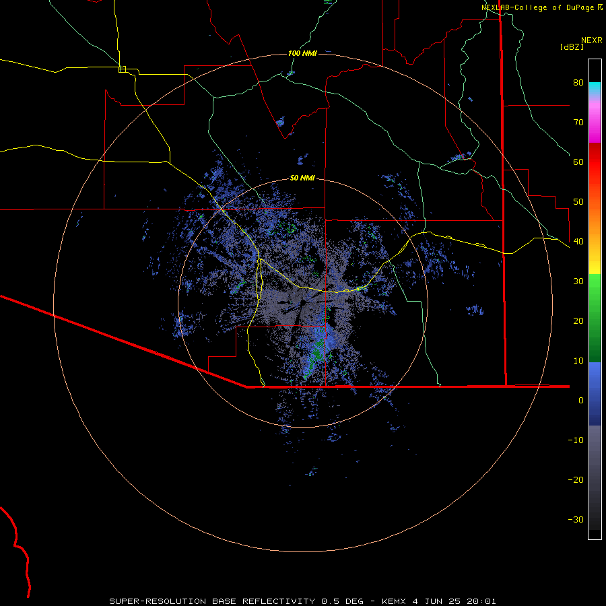606x606 pixels.
Task: Click the bright green segment of the color bar
Action: pos(595,286)
